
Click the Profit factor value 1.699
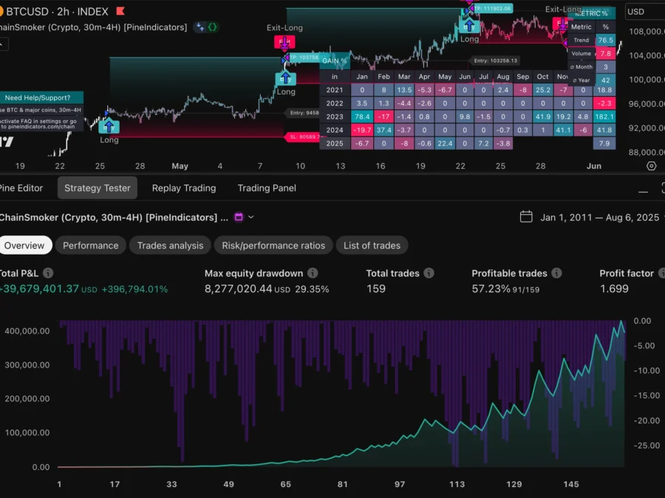coord(614,288)
